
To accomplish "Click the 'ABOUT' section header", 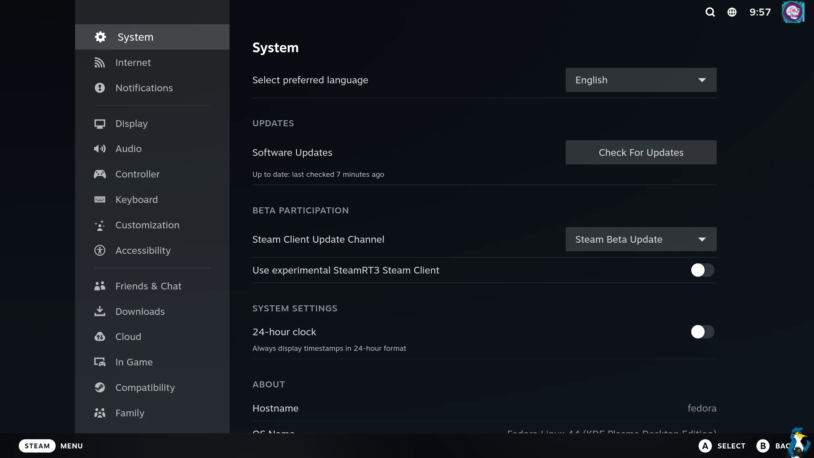I will [269, 384].
